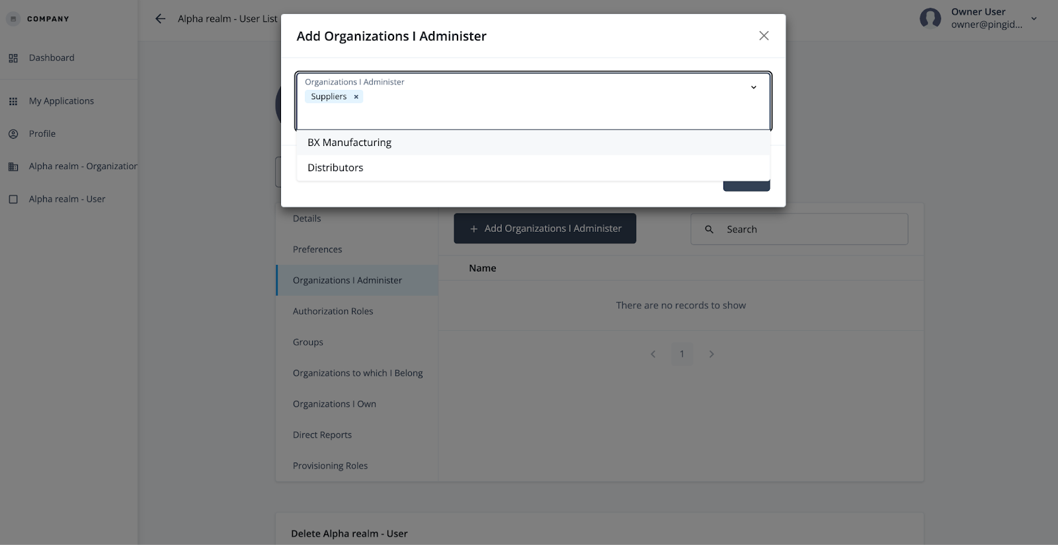The image size is (1058, 545).
Task: Click the back arrow beside Alpha realm - User List
Action: (160, 18)
